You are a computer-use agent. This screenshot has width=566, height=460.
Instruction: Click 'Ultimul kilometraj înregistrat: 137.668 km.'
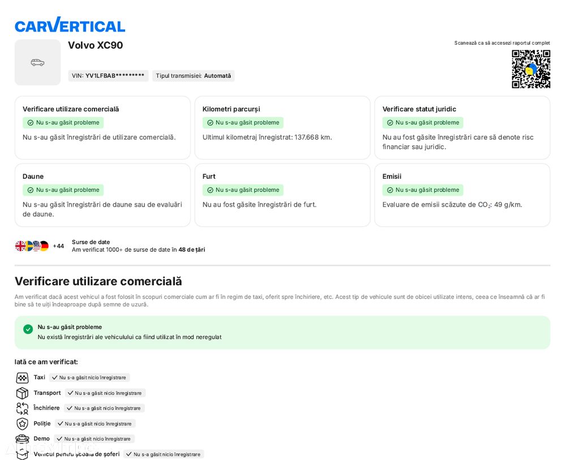click(267, 137)
